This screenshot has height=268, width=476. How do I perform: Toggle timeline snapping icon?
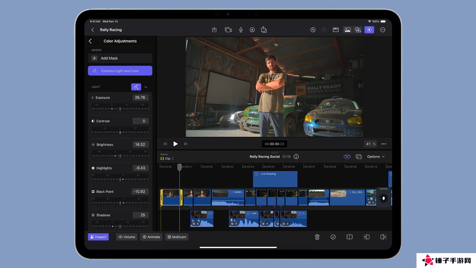[347, 157]
